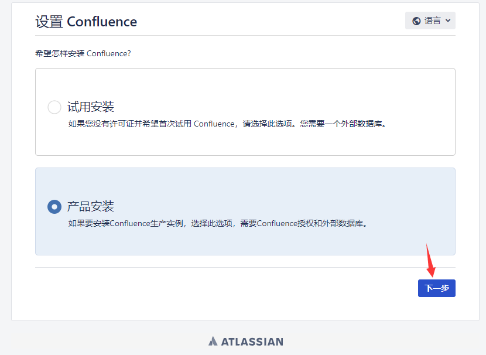Viewport: 486px width, 355px height.
Task: Click the red arrow pointing to 下一步
Action: click(430, 261)
